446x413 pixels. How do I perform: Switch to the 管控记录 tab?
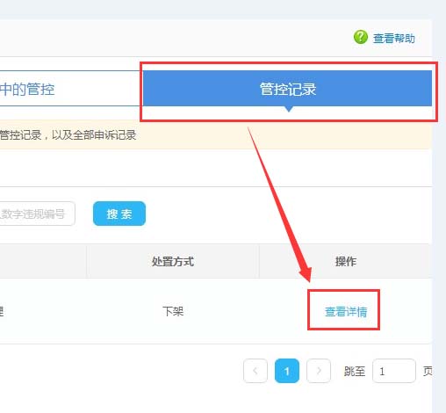[287, 89]
